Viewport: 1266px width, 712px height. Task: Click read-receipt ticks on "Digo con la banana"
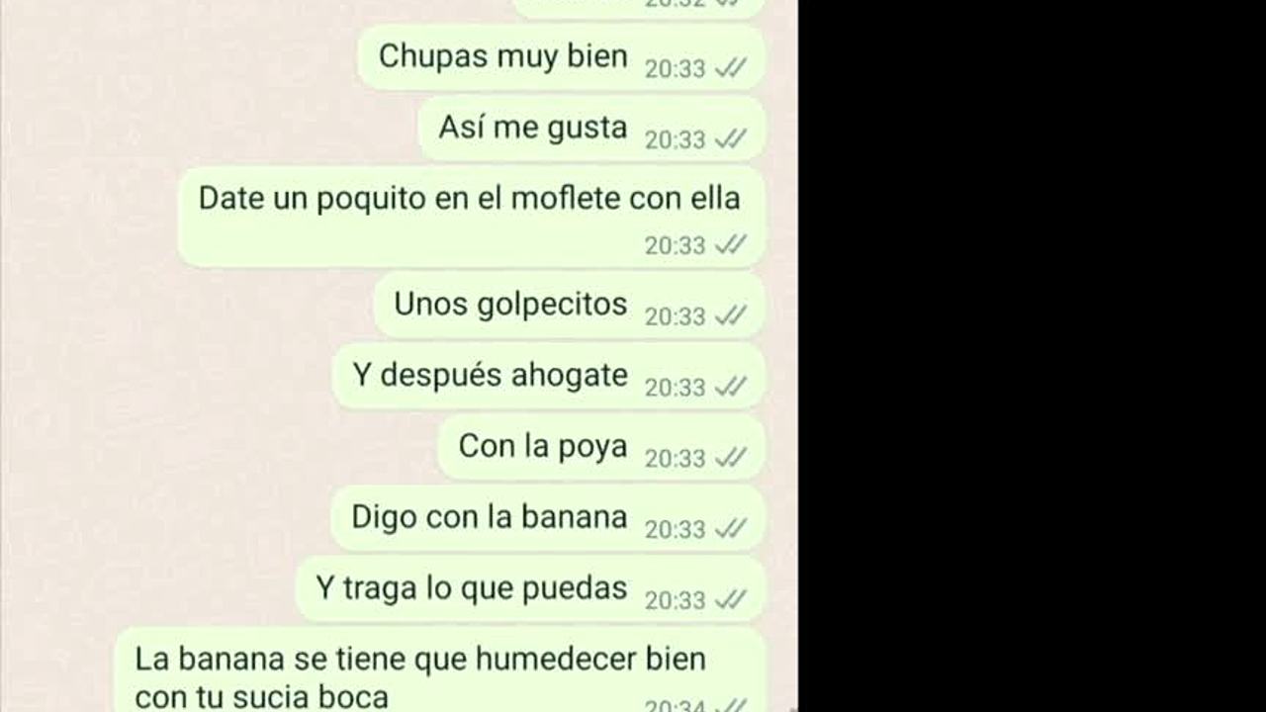click(x=730, y=529)
